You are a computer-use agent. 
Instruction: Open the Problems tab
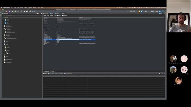(45, 73)
